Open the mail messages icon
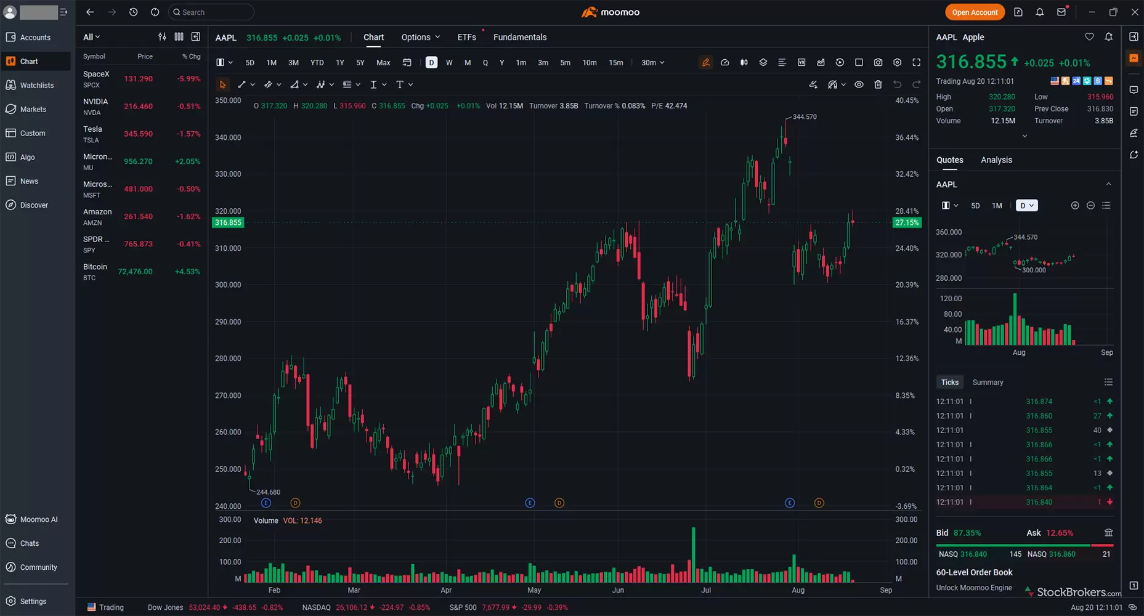 1061,12
